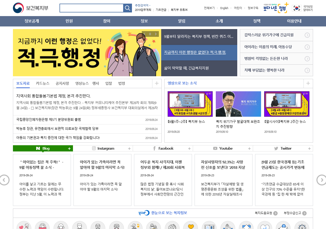This screenshot has height=229, width=326.
Task: Click the Ministry of Health logo
Action: coord(31,8)
